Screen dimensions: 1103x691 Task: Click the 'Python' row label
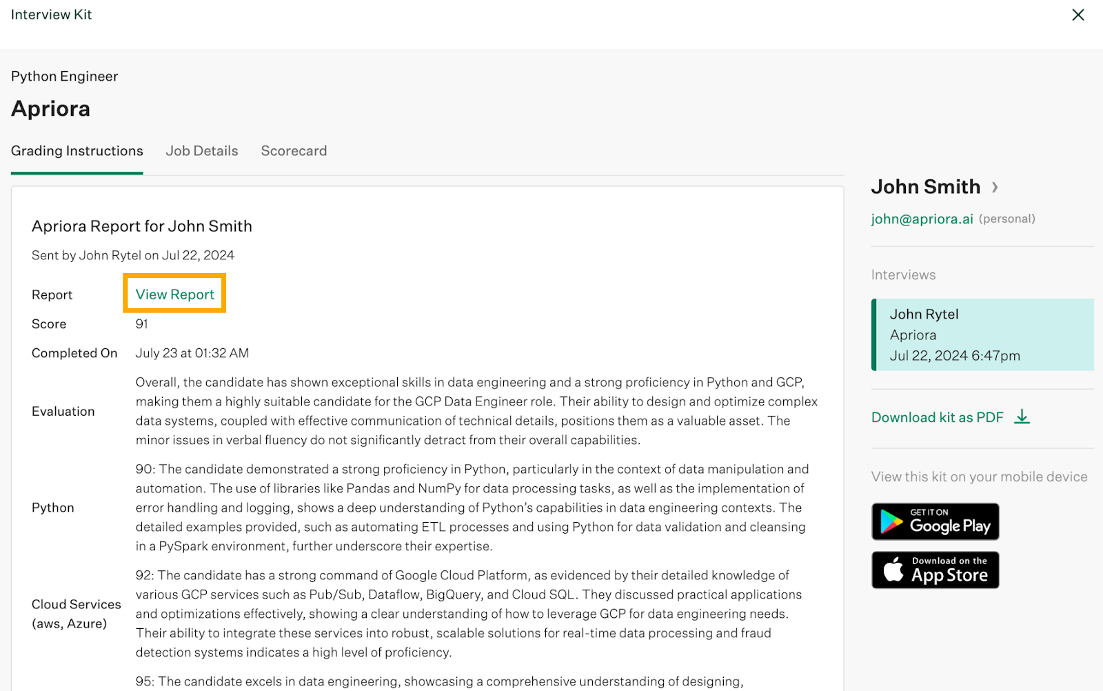pos(52,508)
